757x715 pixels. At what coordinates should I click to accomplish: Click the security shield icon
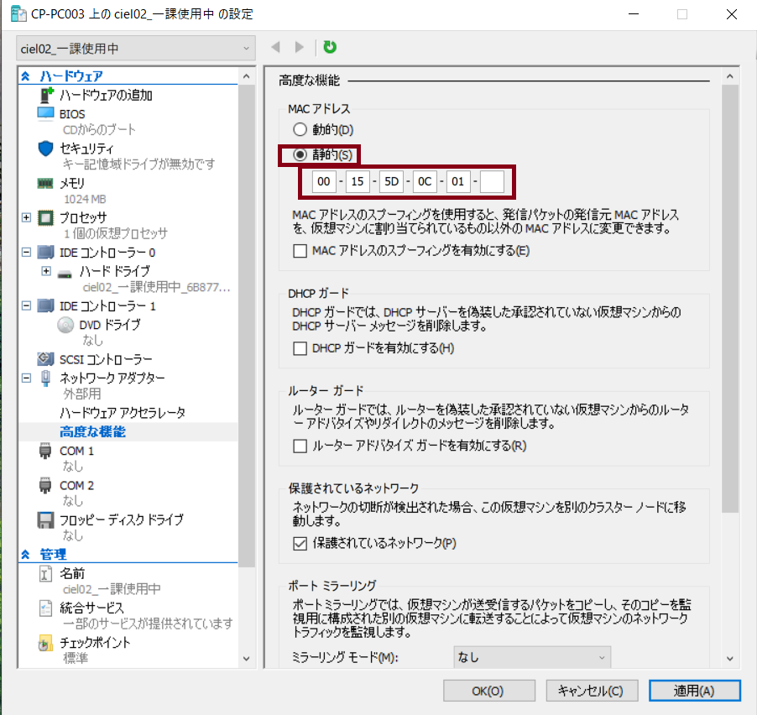pyautogui.click(x=45, y=148)
